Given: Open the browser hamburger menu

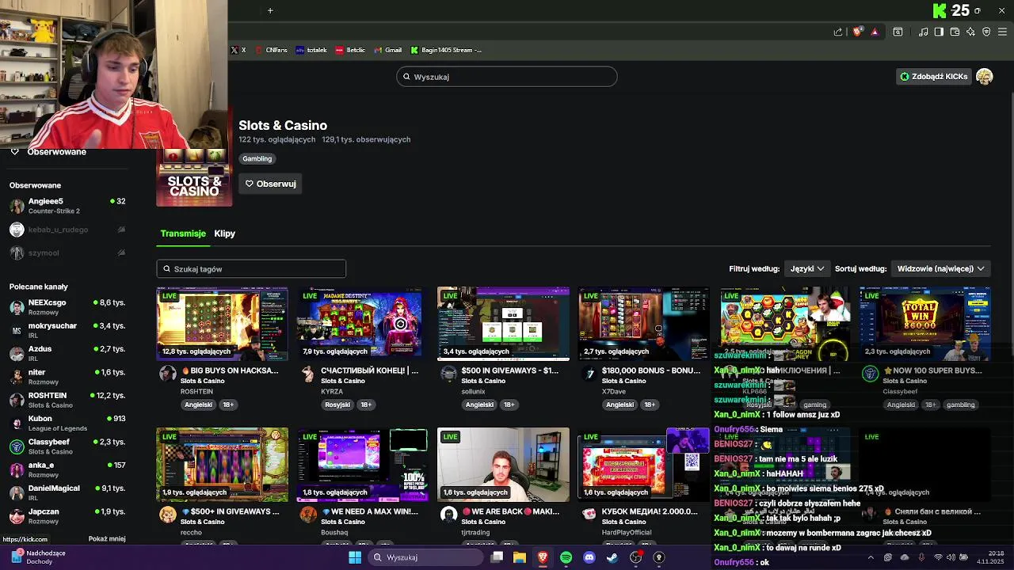Looking at the screenshot, I should tap(1003, 32).
